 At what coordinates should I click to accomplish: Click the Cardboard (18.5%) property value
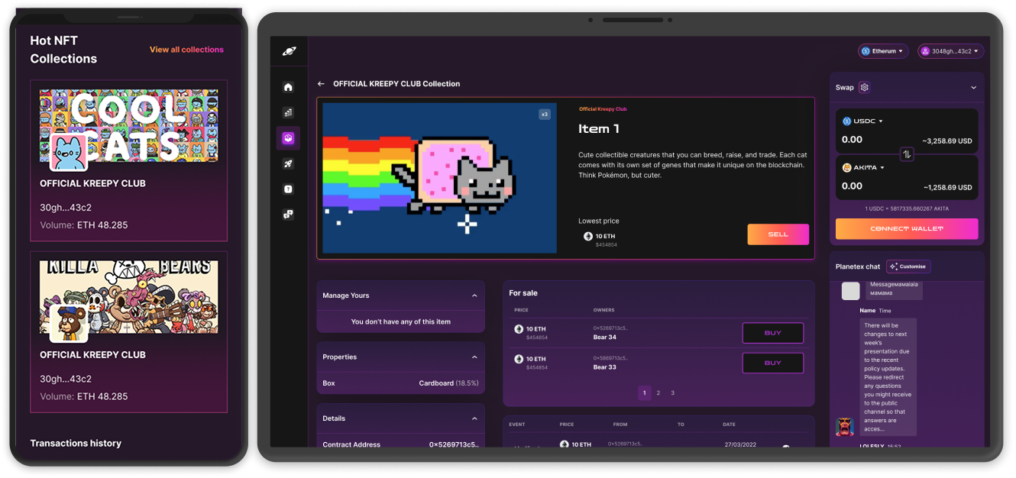[448, 383]
